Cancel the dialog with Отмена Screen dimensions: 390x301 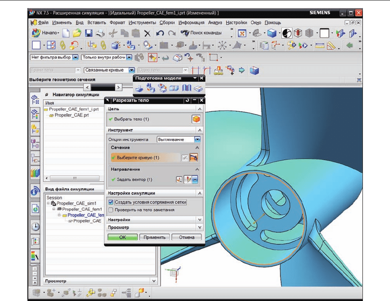tap(187, 237)
